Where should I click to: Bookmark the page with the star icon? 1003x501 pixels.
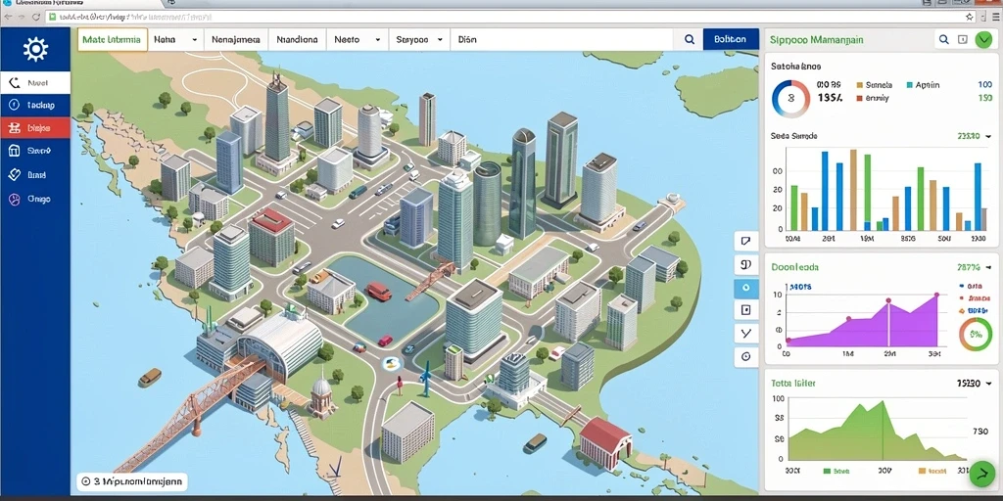tap(969, 17)
